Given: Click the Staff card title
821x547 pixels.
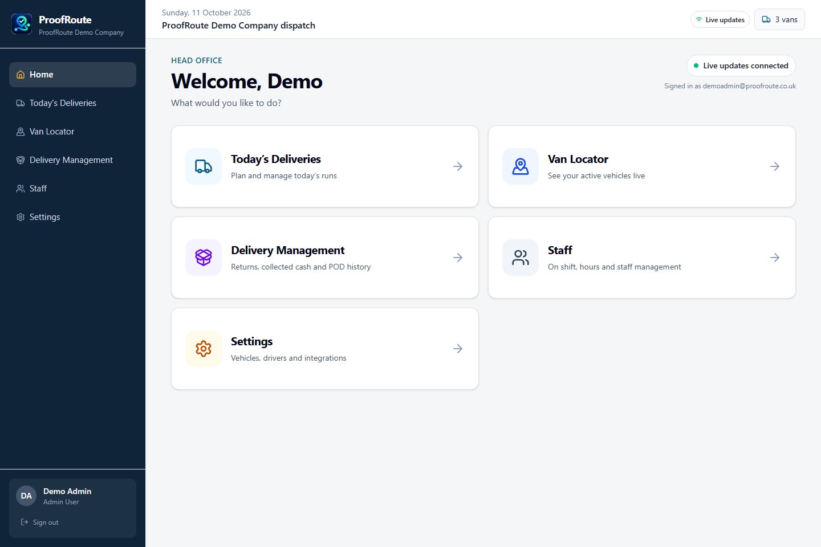Looking at the screenshot, I should pyautogui.click(x=560, y=250).
